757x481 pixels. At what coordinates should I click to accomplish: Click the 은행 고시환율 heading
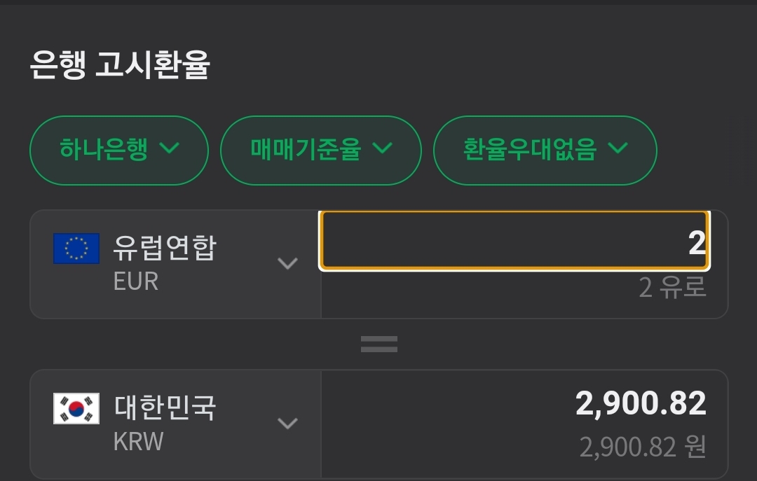(x=120, y=65)
